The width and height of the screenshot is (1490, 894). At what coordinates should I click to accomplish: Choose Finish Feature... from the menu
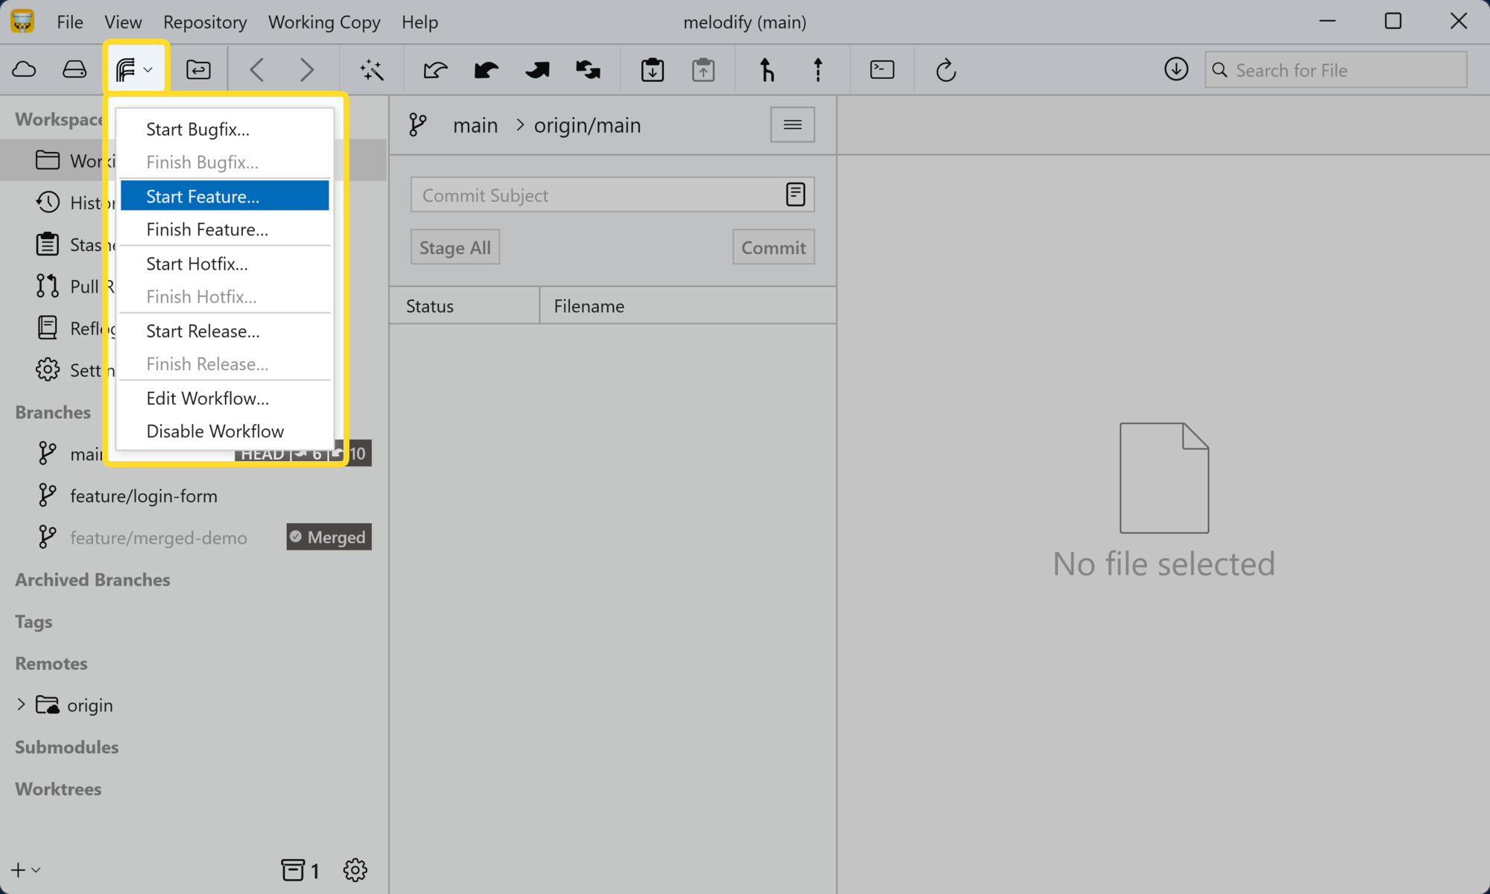[224, 229]
